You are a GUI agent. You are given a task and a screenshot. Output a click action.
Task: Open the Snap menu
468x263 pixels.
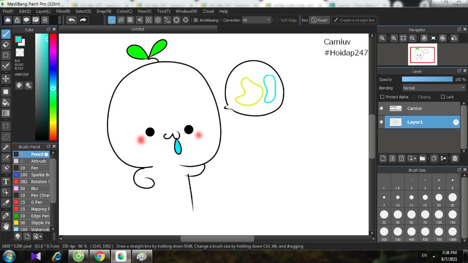(104, 11)
